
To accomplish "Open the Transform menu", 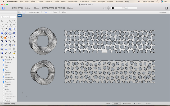I will click(x=84, y=1).
